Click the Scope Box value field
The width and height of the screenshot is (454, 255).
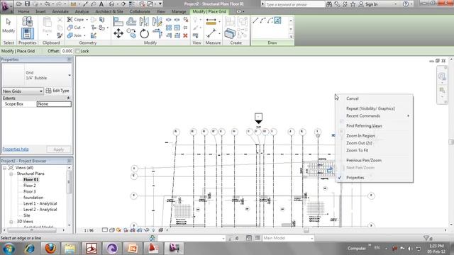coord(54,104)
